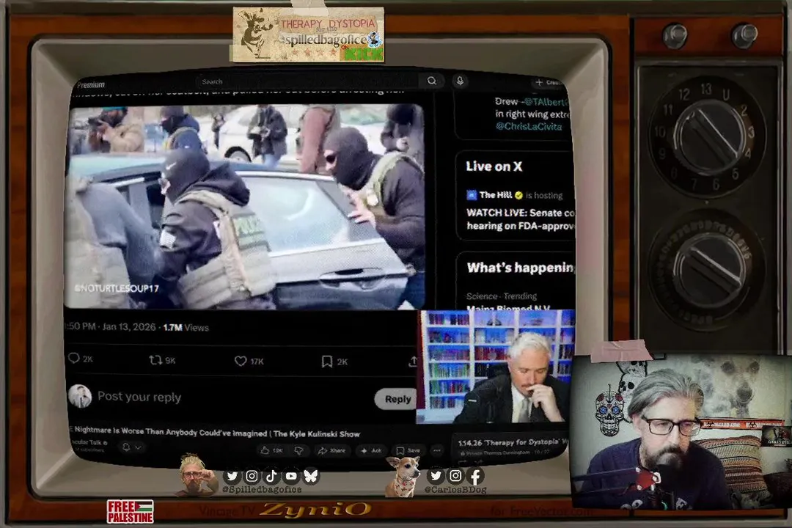The image size is (792, 528).
Task: Click the Therapy for Dystopia banner logo
Action: (308, 35)
